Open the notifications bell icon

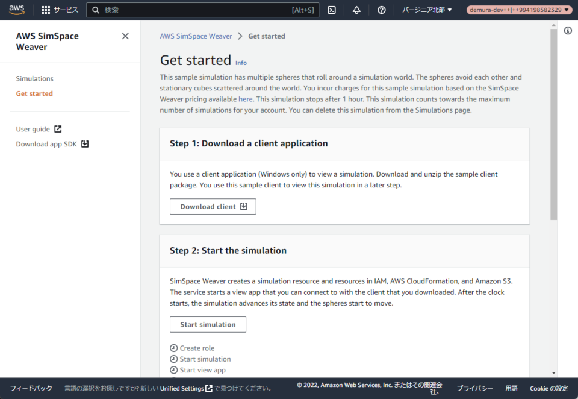tap(356, 10)
